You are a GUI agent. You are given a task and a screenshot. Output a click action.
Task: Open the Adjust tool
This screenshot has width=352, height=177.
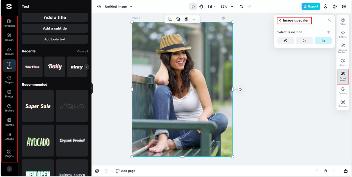(343, 62)
